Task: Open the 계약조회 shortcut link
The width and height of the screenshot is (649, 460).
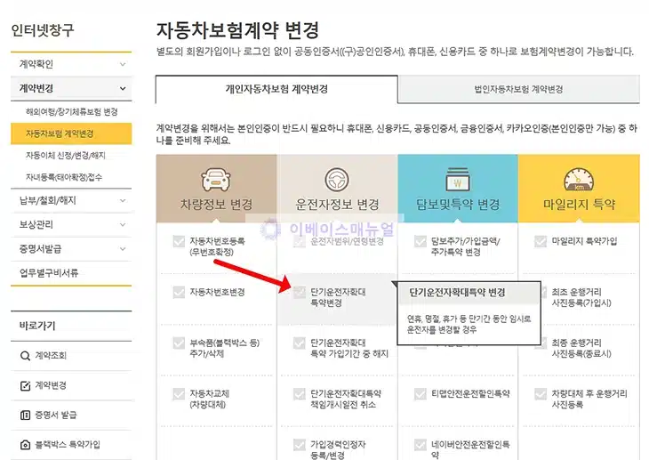Action: pyautogui.click(x=51, y=356)
